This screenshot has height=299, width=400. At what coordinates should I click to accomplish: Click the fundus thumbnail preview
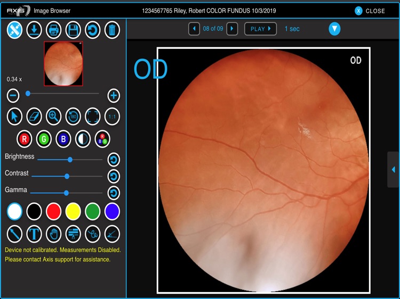click(x=63, y=64)
